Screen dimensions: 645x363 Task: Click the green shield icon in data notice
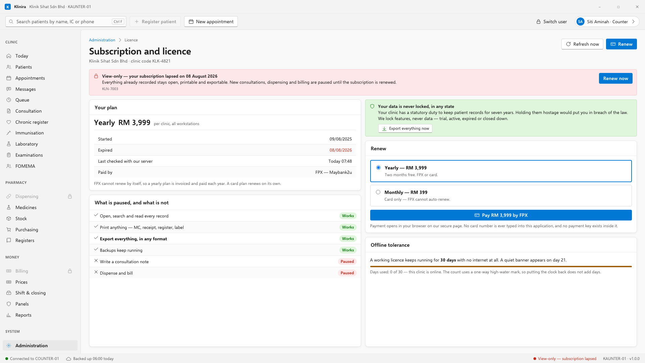pyautogui.click(x=372, y=106)
